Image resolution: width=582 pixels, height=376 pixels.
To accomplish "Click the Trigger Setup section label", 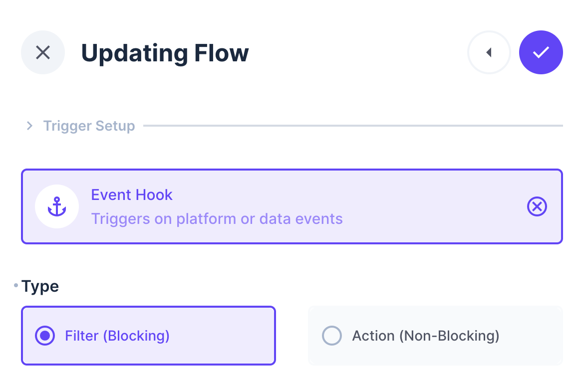I will tap(89, 126).
